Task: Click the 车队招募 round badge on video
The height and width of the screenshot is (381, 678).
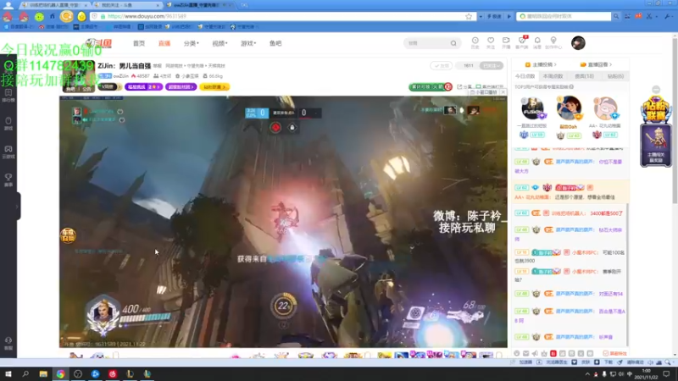Action: tap(68, 235)
